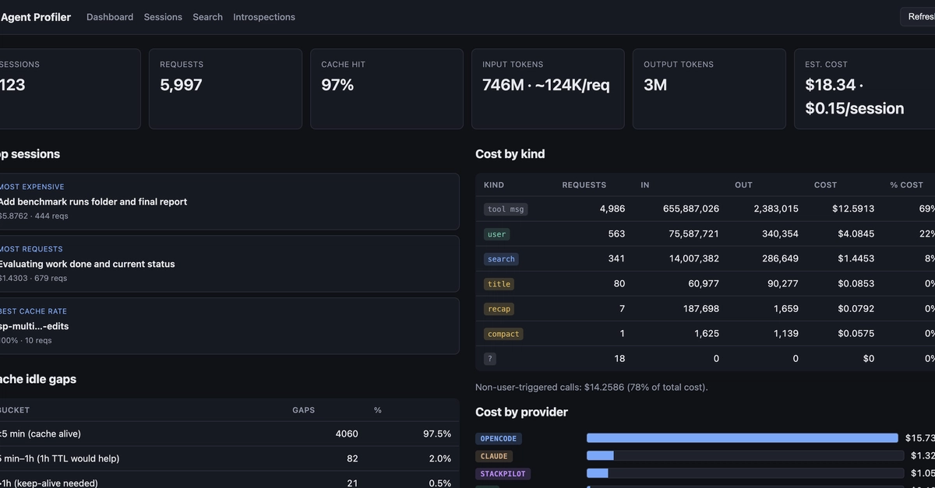Image resolution: width=935 pixels, height=488 pixels.
Task: Click the REQUESTS column header
Action: tap(584, 185)
